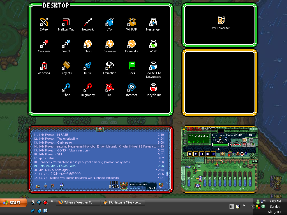Select track 15 GONG Album version
287x215 pixels.
[98, 150]
